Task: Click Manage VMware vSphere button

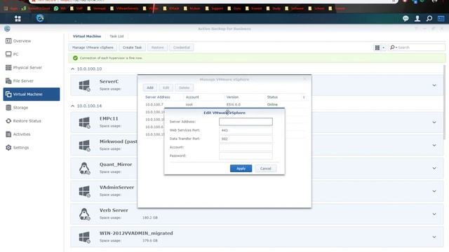Action: click(x=93, y=48)
